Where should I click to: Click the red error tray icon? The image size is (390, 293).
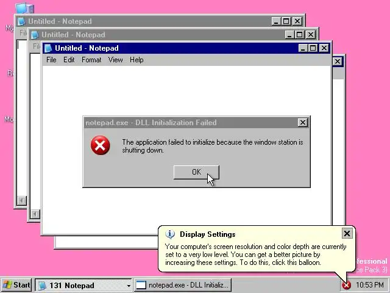(346, 285)
